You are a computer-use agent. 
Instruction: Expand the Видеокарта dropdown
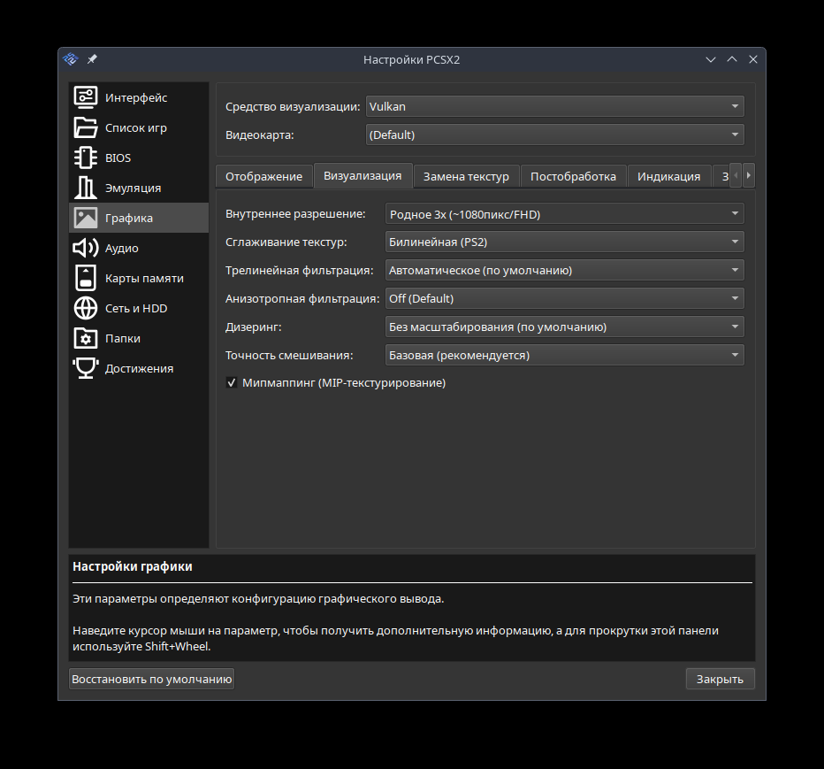(555, 135)
